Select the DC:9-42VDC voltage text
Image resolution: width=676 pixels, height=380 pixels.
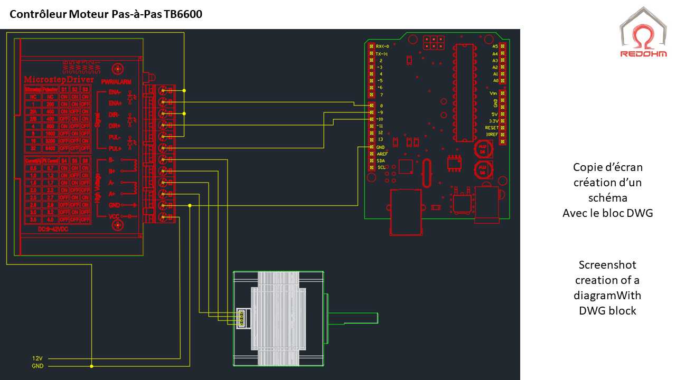[52, 230]
